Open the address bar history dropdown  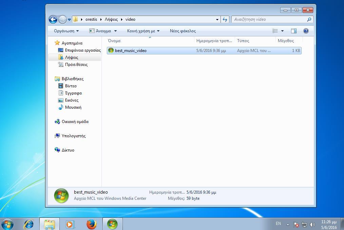(x=217, y=20)
